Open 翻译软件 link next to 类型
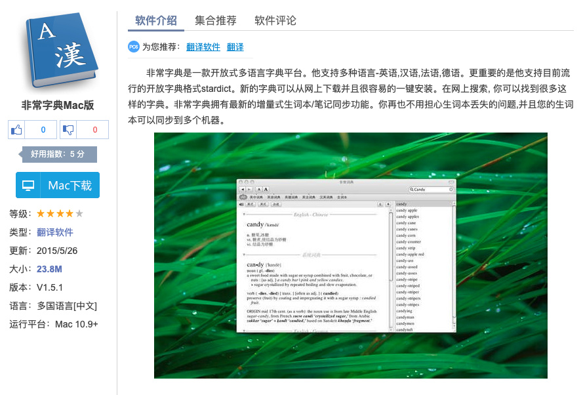 click(55, 232)
